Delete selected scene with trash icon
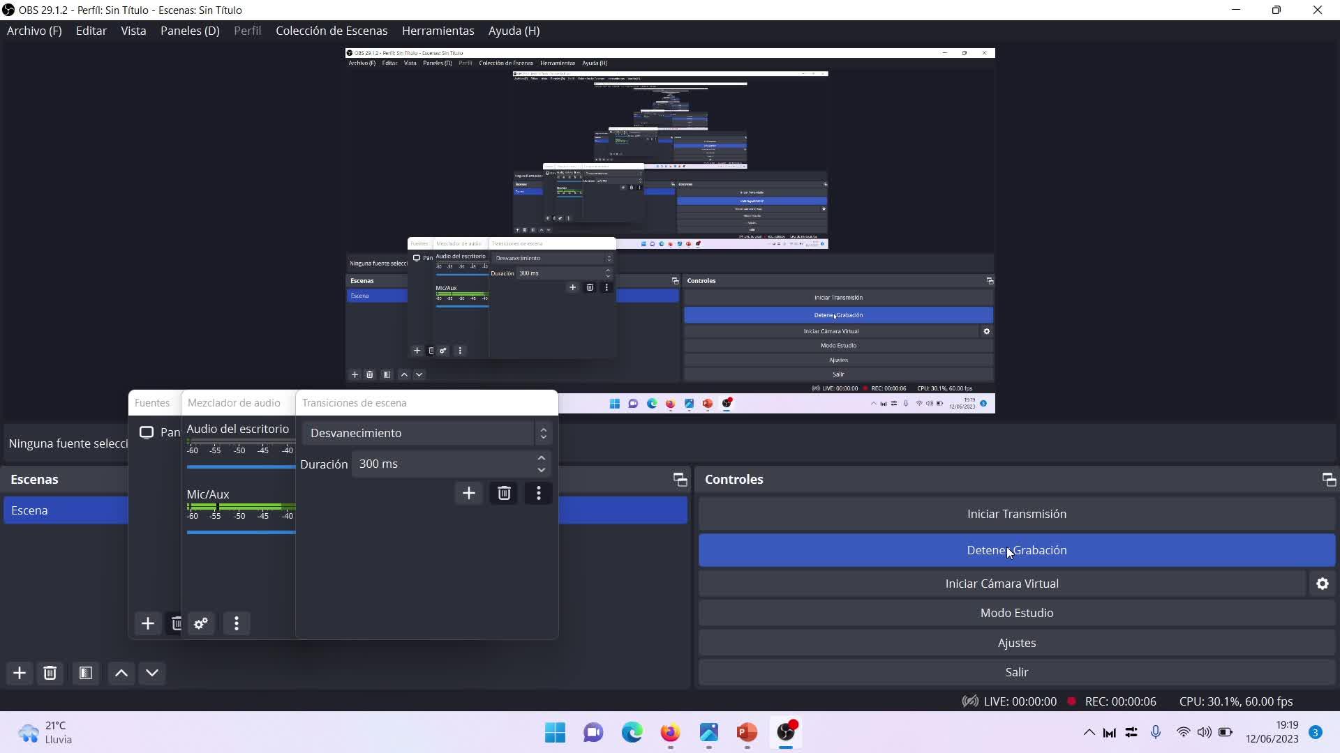1340x753 pixels. (50, 673)
